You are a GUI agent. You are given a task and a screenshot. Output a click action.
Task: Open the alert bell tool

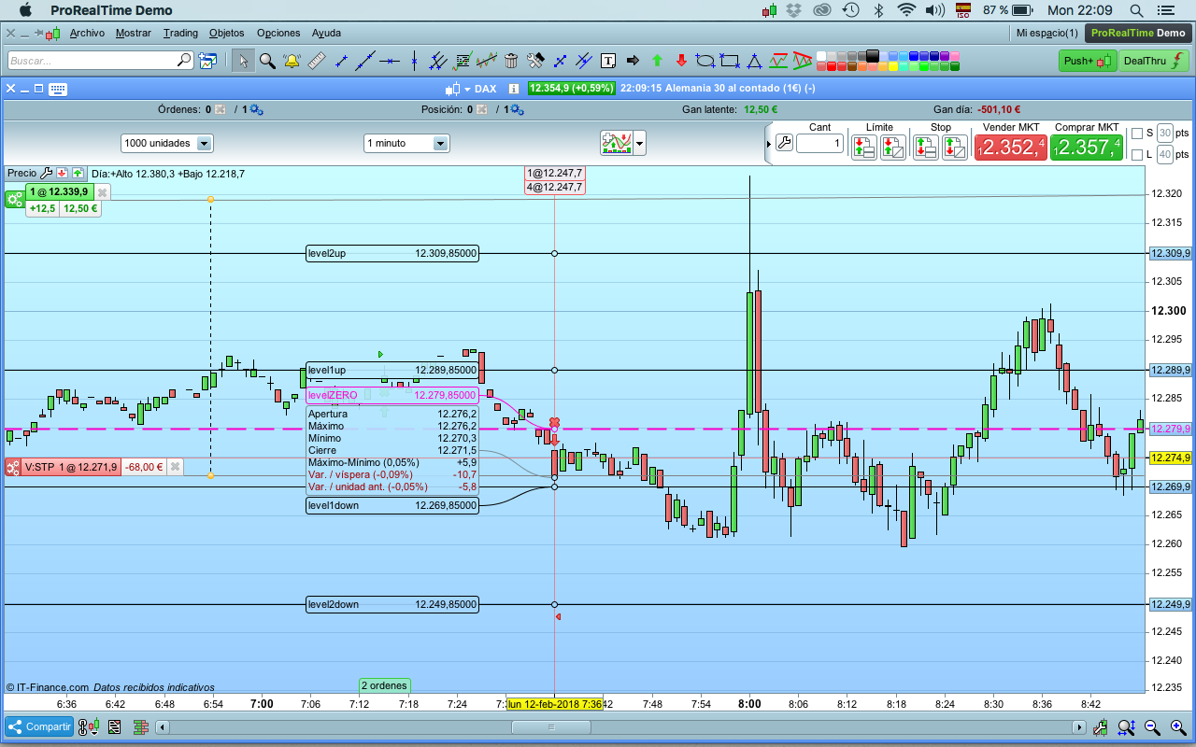click(292, 61)
